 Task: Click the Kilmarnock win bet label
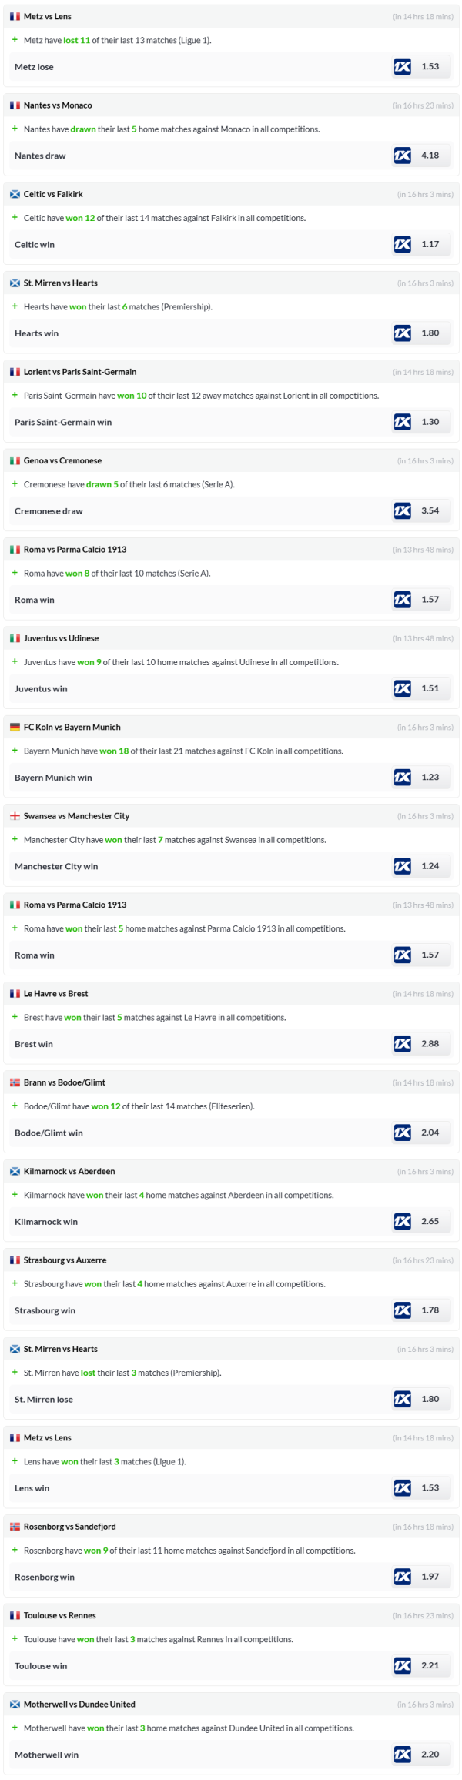point(46,1222)
